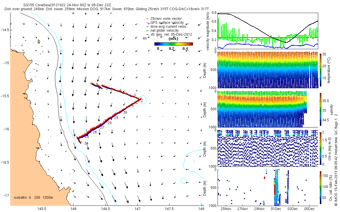Click the temperature colorbar

[x=320, y=70]
